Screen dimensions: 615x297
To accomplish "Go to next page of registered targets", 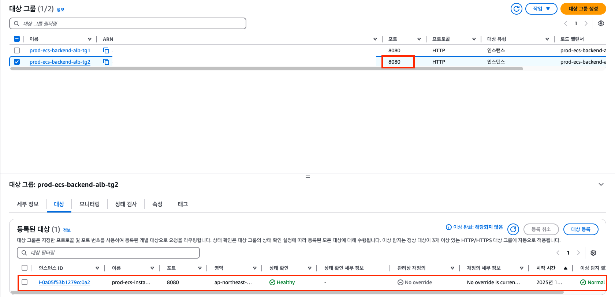I will coord(578,253).
